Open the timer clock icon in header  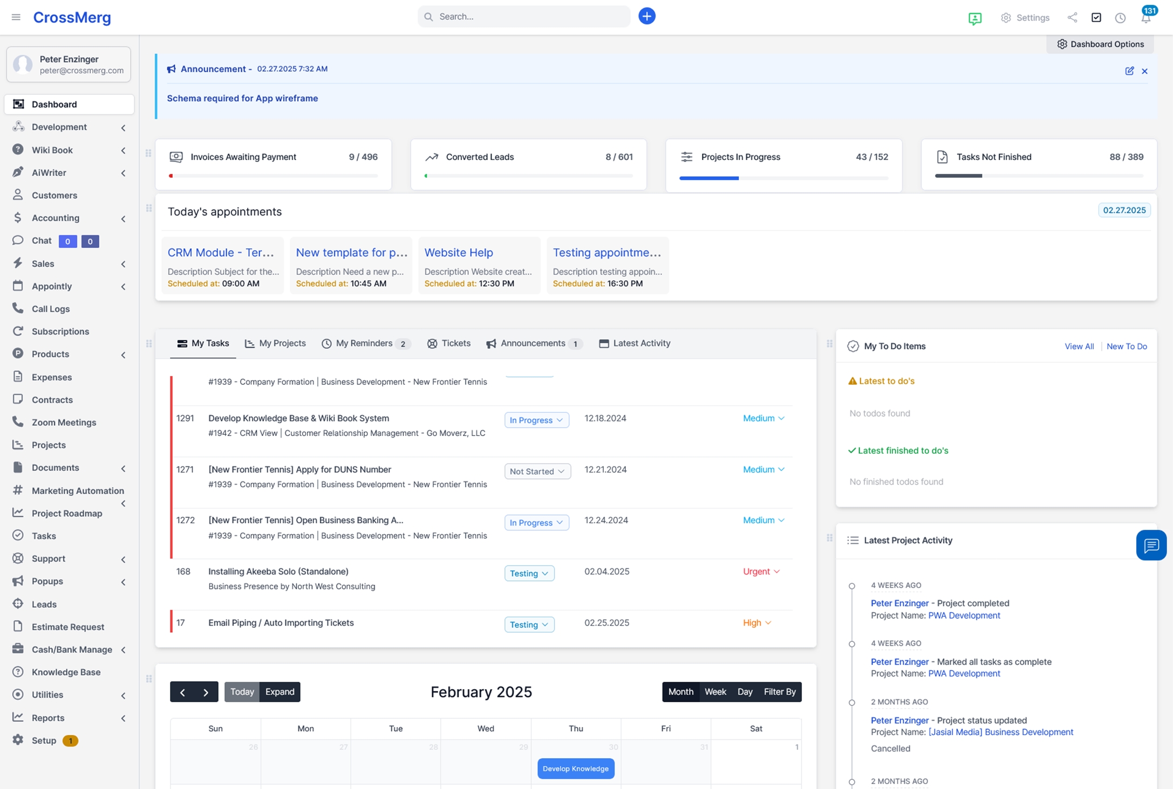pyautogui.click(x=1120, y=18)
